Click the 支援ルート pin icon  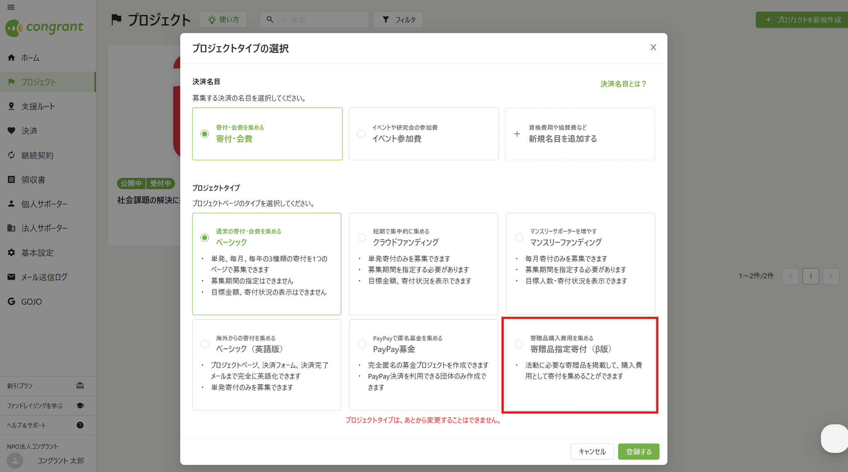11,106
